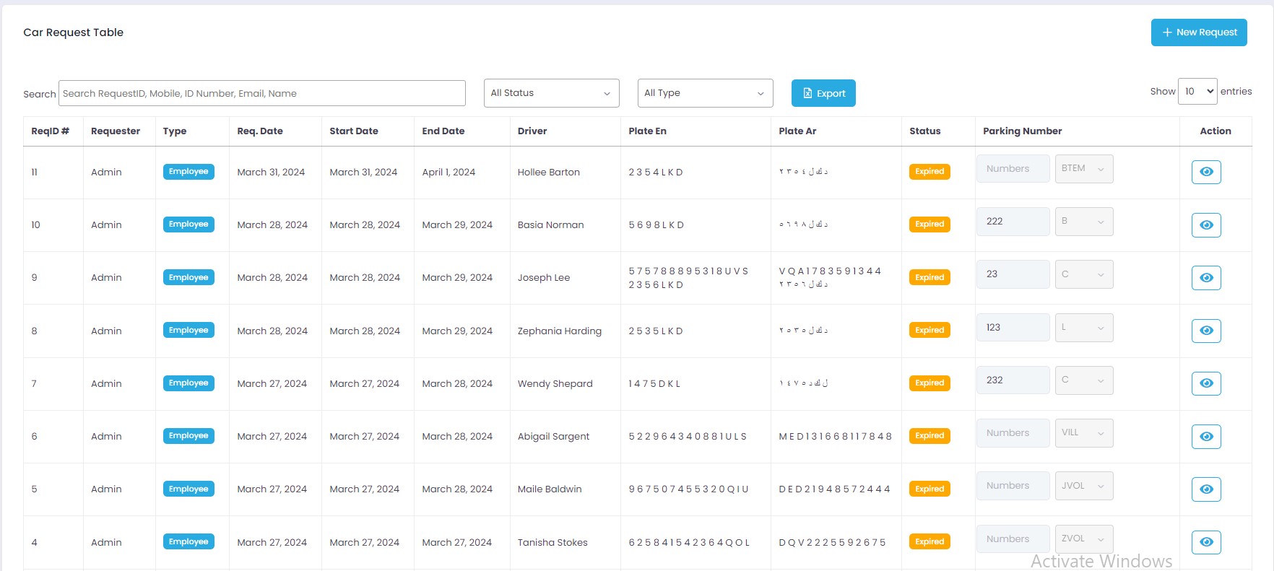The width and height of the screenshot is (1274, 571).
Task: Select driver name Joseph Lee
Action: [544, 278]
